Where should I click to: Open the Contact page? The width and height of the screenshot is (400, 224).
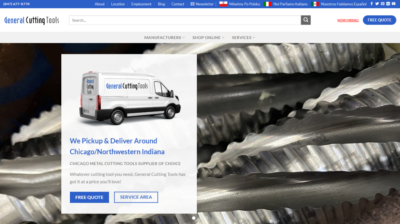178,4
